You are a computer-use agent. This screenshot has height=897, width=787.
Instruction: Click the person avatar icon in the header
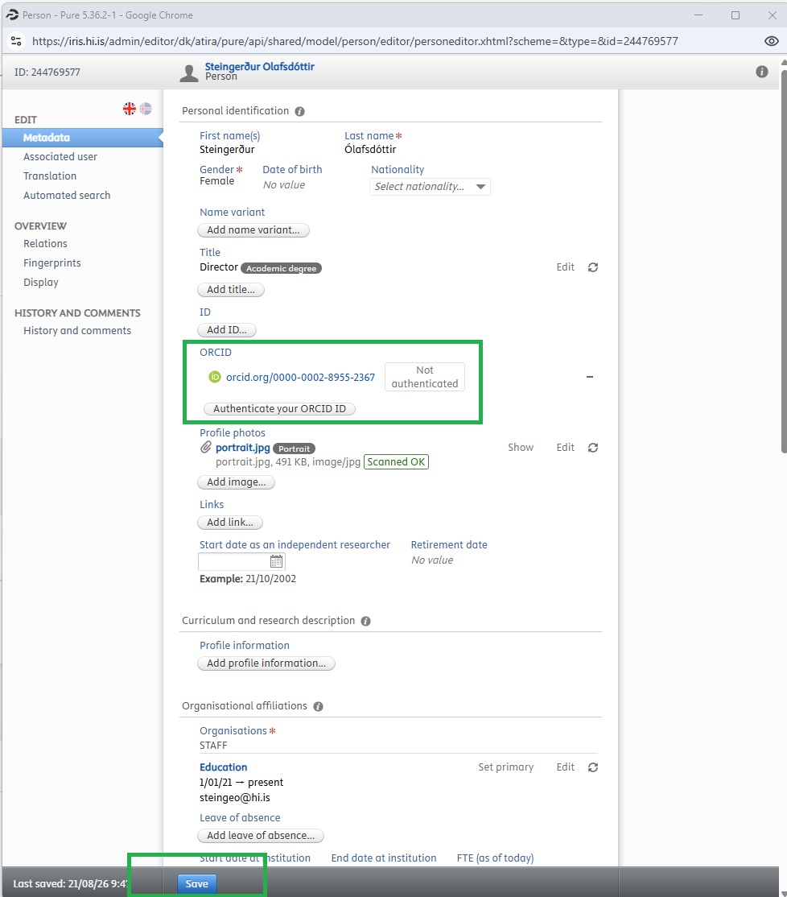point(188,72)
